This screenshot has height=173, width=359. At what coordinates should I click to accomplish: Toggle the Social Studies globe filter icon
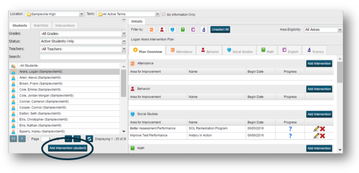pos(172,29)
